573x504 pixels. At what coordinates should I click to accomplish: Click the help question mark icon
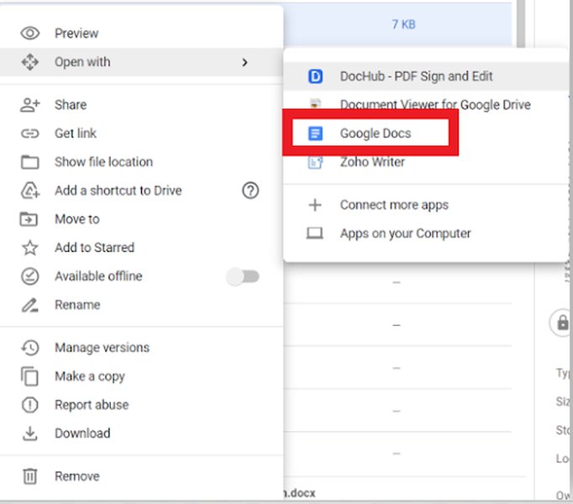tap(250, 191)
